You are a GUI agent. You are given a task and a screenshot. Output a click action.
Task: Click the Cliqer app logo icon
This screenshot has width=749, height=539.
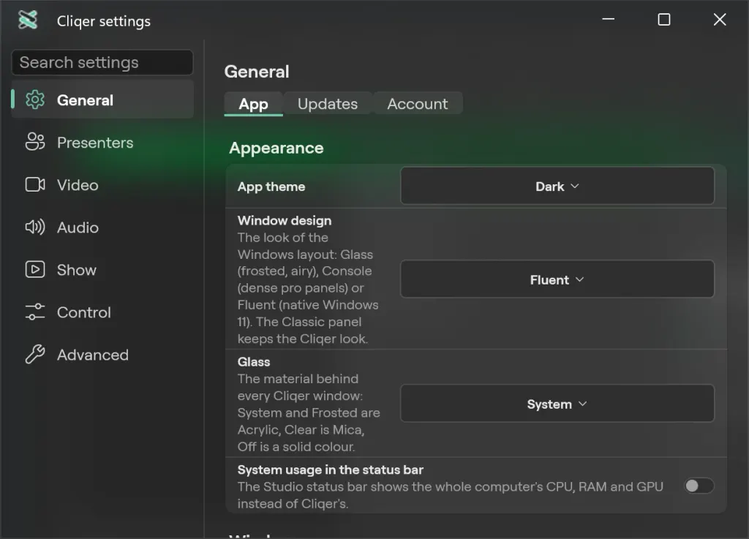click(28, 20)
